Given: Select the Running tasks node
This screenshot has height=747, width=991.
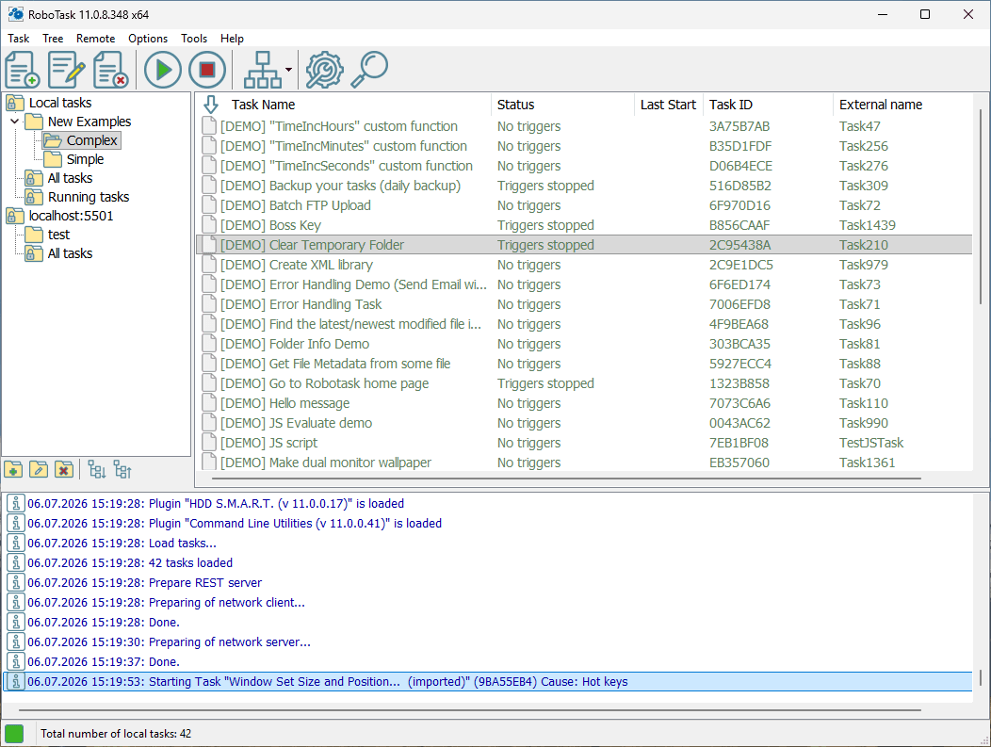Looking at the screenshot, I should click(88, 197).
